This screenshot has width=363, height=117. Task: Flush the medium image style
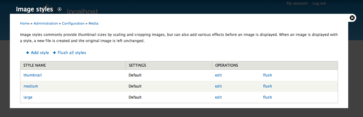[267, 86]
